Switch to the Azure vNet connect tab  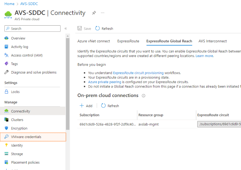(94, 41)
